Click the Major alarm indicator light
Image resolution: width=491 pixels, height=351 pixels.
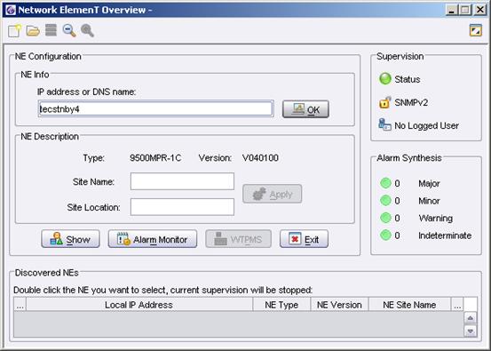coord(385,183)
